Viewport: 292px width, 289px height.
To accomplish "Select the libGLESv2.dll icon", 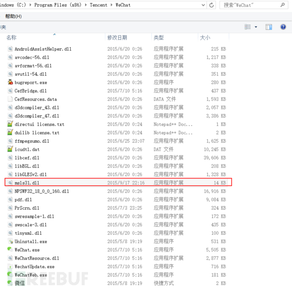I will 10,174.
